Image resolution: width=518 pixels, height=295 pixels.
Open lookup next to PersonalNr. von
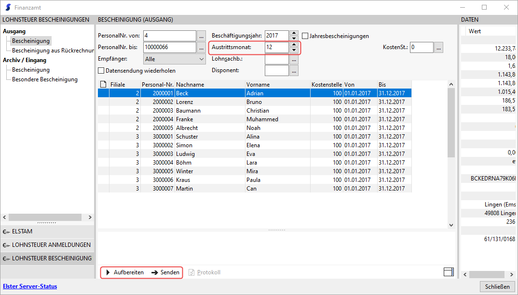(x=201, y=36)
